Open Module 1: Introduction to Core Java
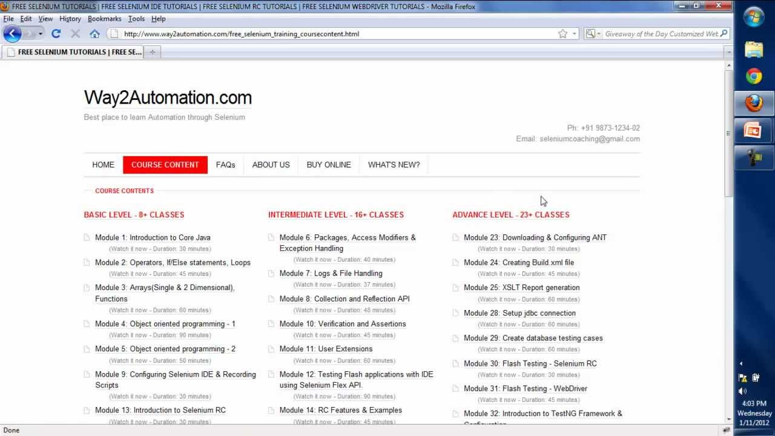775x436 pixels. 153,237
